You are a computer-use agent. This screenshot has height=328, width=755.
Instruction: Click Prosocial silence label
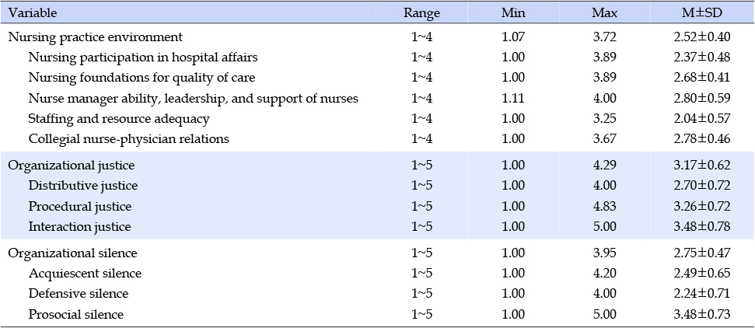tap(76, 315)
